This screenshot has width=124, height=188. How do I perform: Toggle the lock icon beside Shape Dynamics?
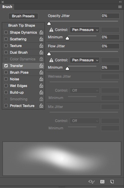point(41,32)
